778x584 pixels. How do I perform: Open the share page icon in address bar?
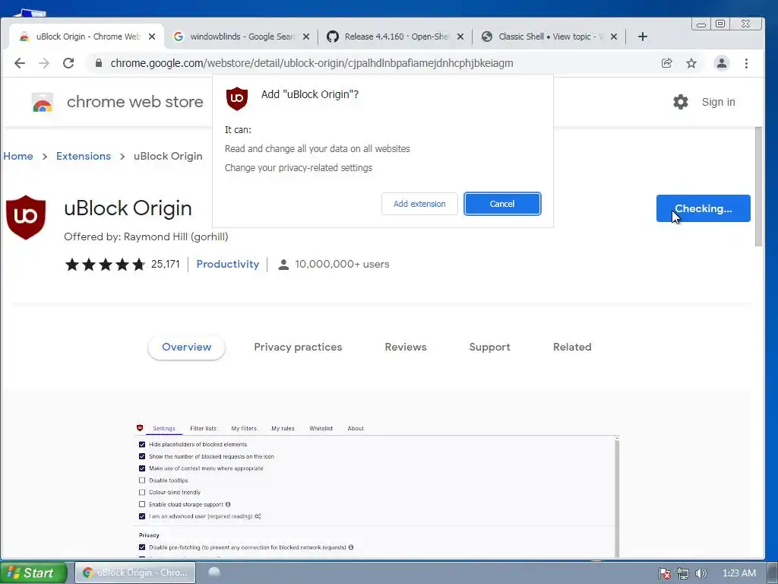click(x=667, y=63)
